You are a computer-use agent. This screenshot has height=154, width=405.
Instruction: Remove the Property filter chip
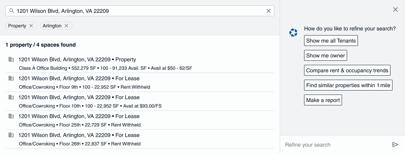[x=31, y=26]
